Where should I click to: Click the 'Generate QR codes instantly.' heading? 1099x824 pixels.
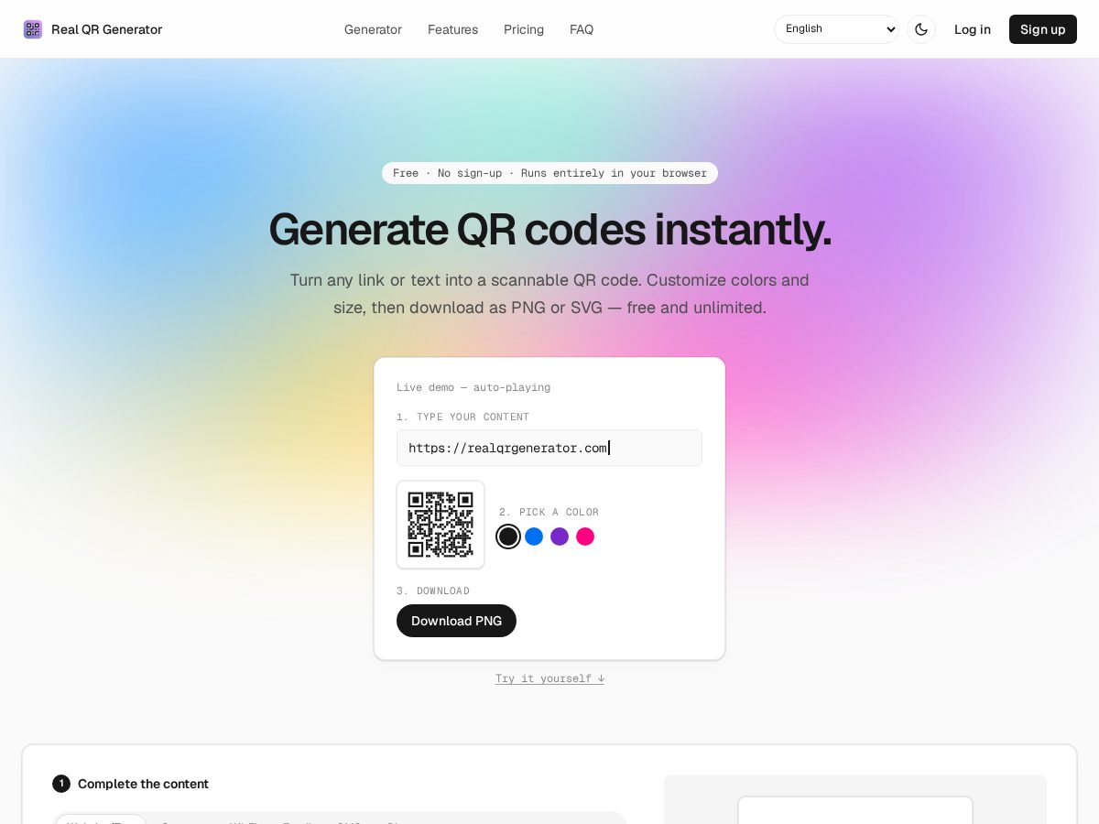(549, 229)
